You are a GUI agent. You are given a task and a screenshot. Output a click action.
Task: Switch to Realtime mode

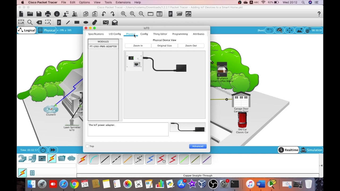[288, 150]
